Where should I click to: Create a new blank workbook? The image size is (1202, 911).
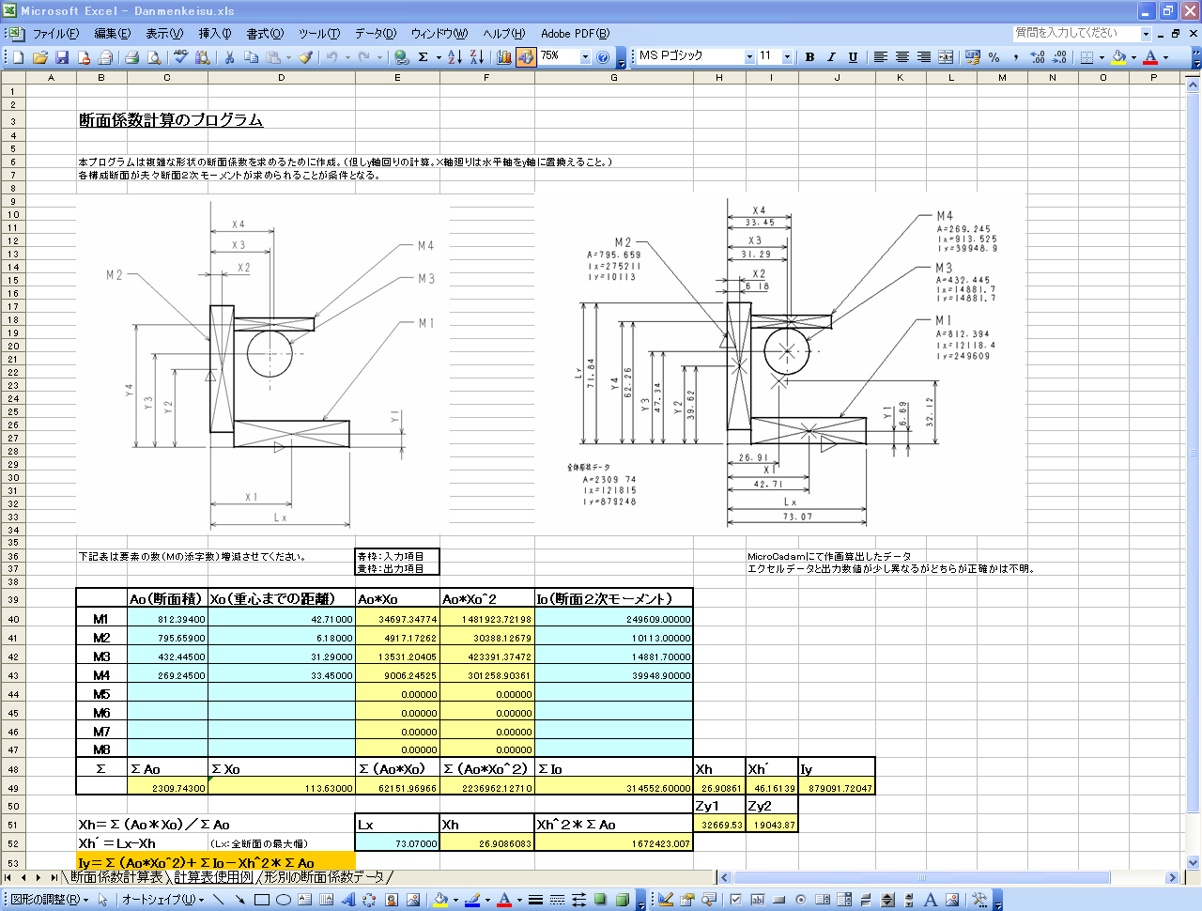[18, 57]
